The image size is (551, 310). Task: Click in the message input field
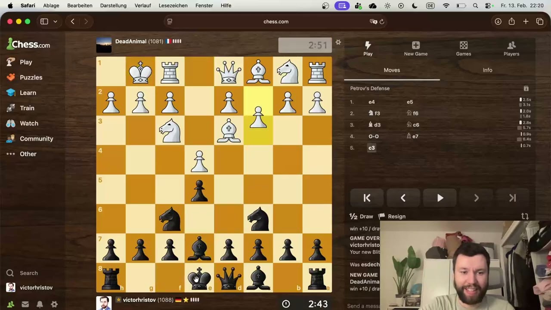point(364,306)
